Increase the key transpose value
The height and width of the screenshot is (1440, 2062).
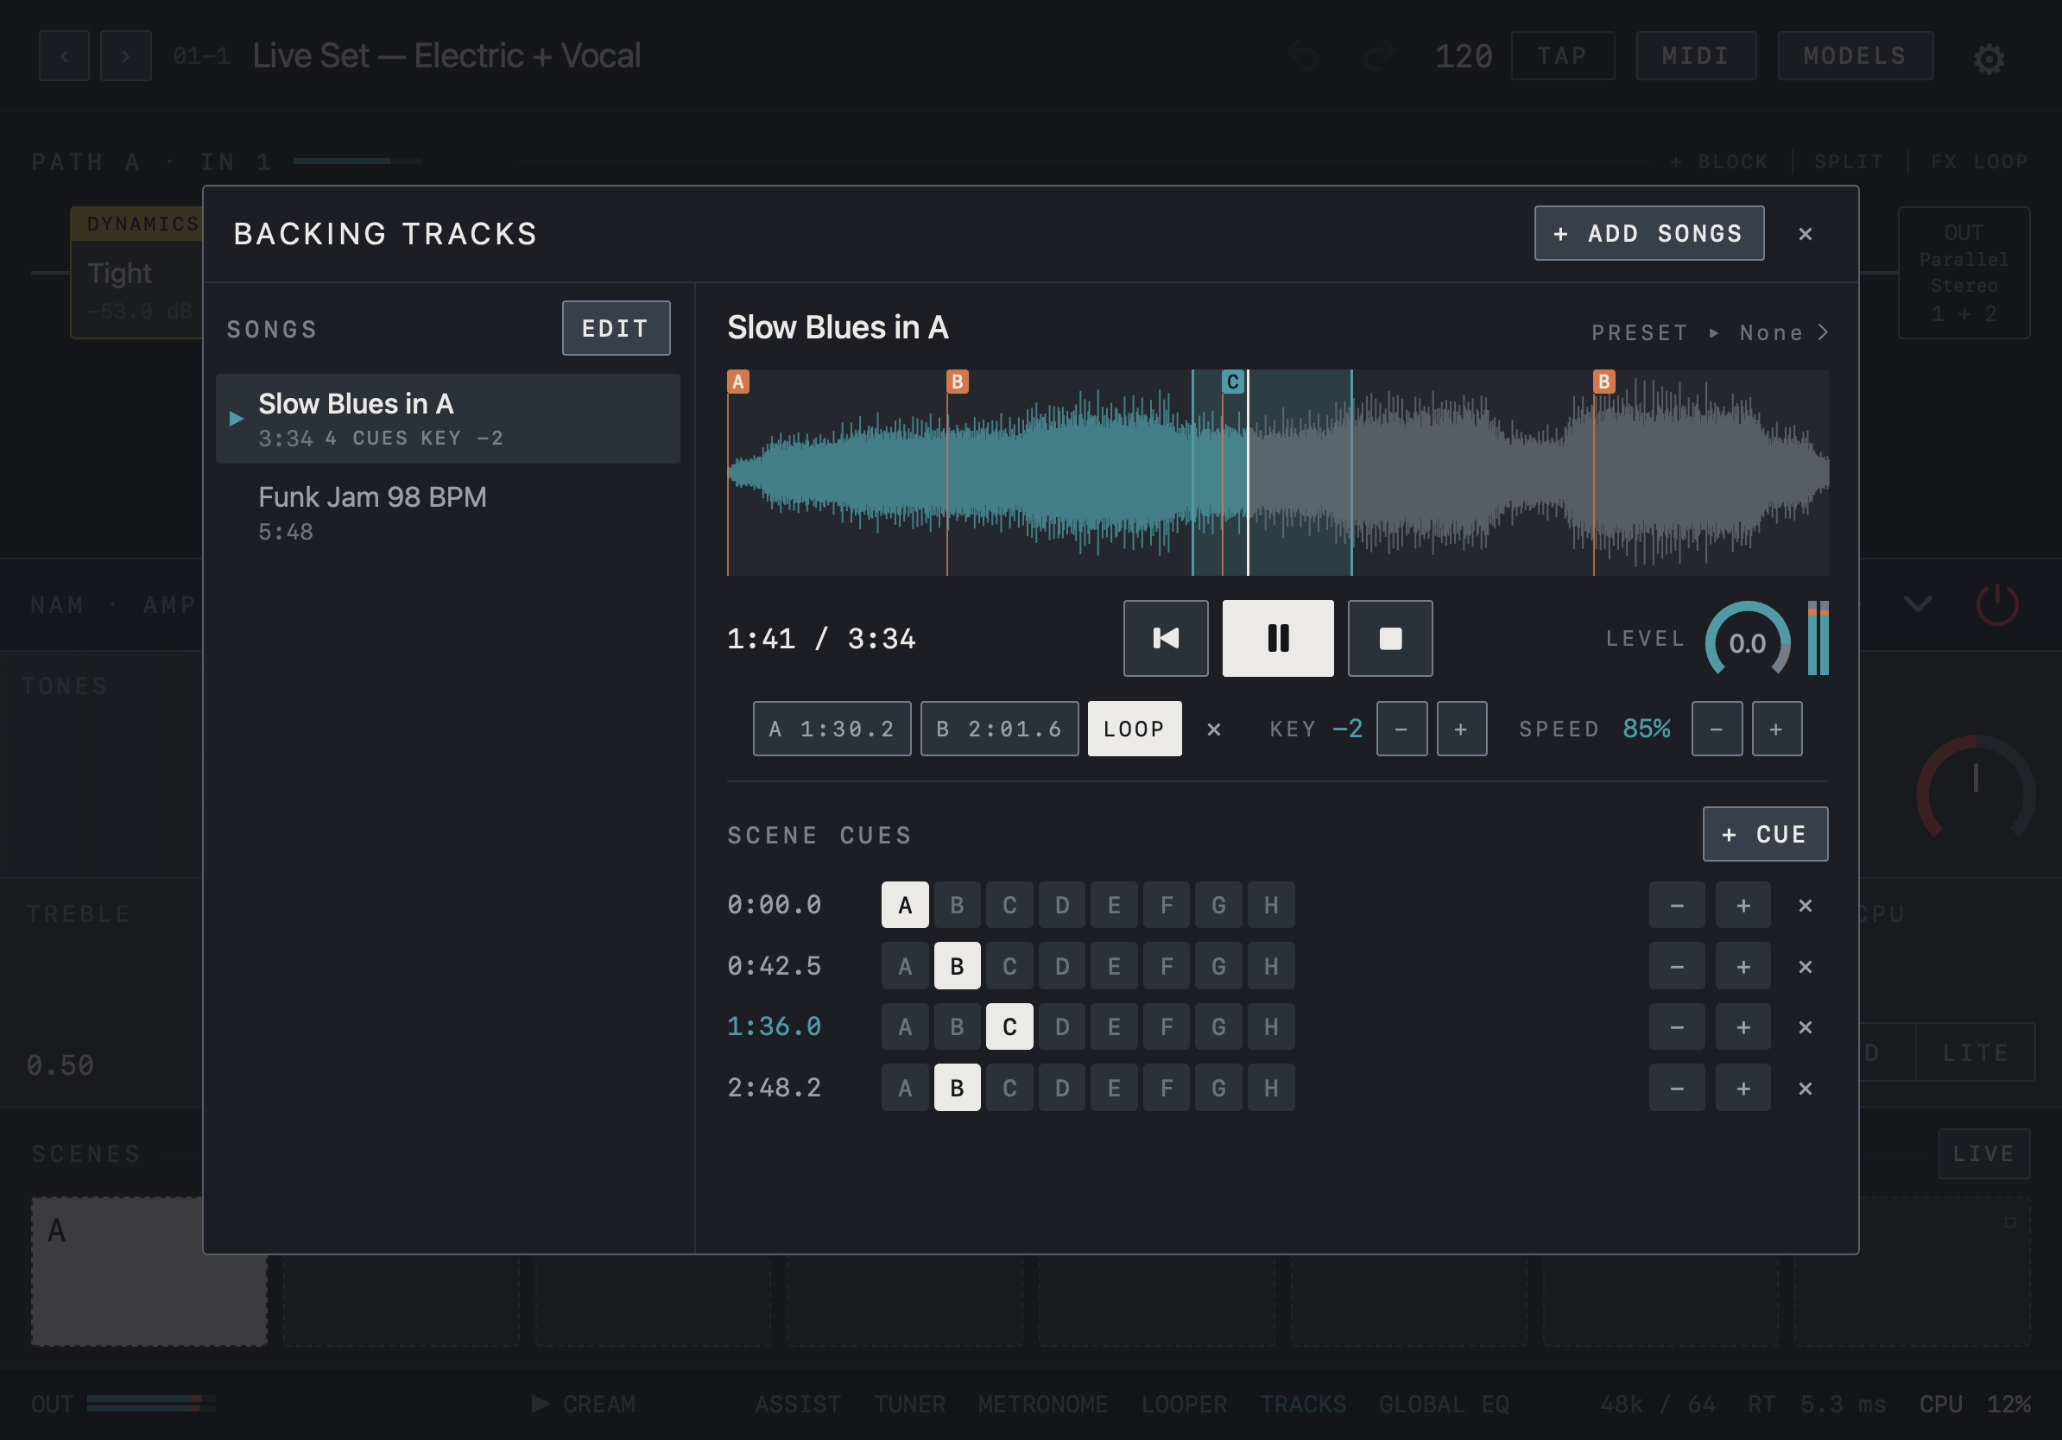1461,729
